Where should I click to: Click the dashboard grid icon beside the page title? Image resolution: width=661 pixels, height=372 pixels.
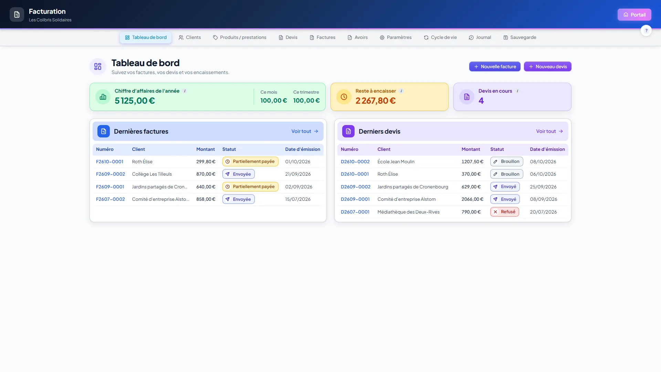pyautogui.click(x=98, y=66)
